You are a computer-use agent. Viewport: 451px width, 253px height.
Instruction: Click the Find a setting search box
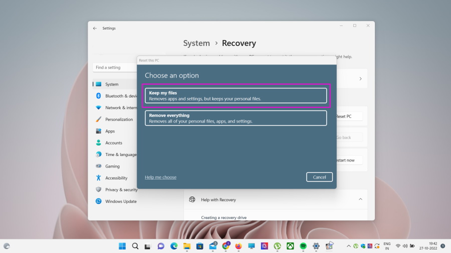[115, 67]
